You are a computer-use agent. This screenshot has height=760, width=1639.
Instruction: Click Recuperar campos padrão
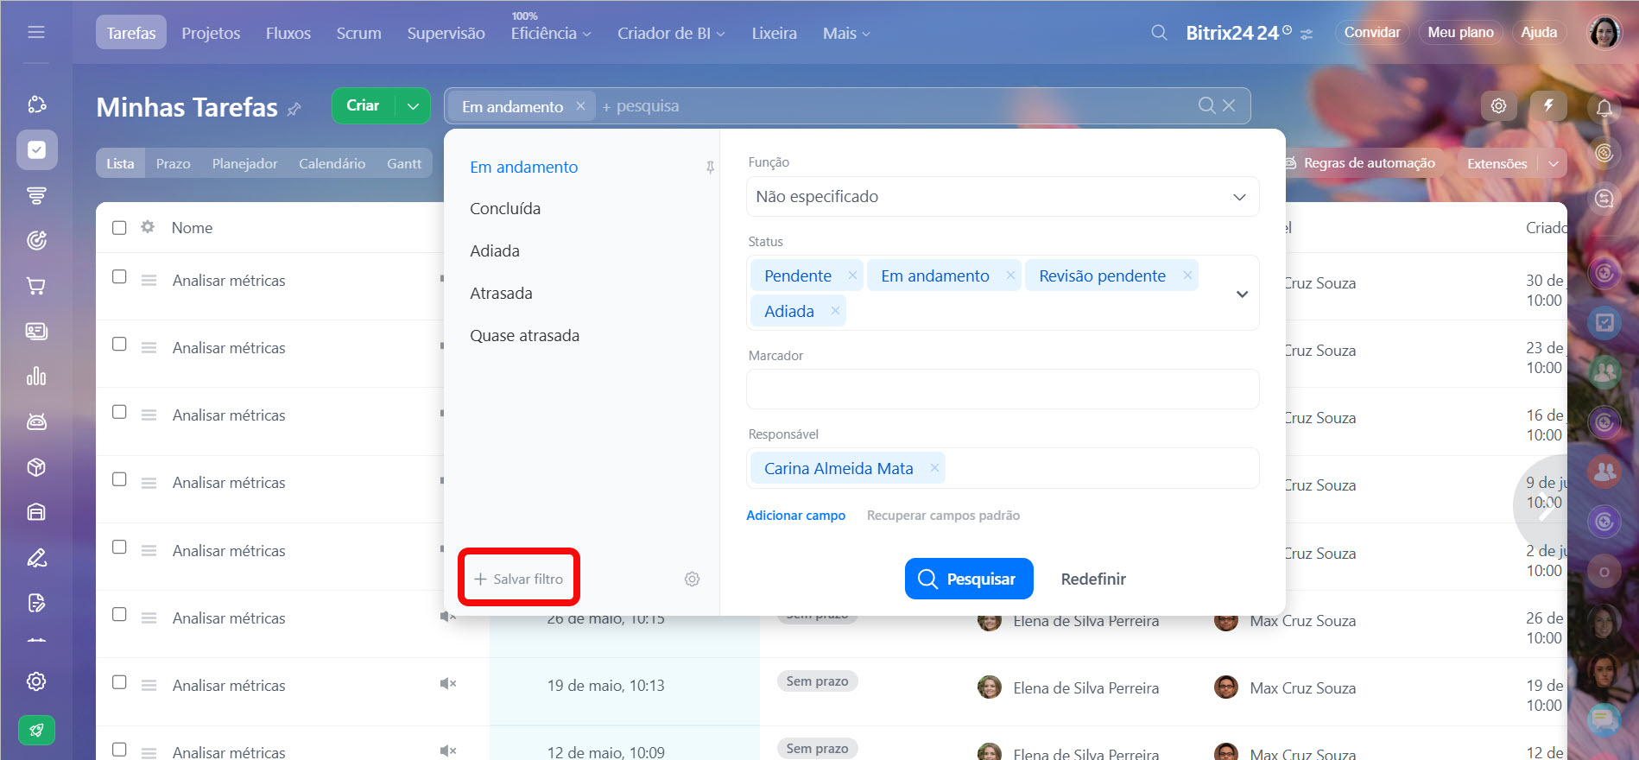(x=943, y=516)
